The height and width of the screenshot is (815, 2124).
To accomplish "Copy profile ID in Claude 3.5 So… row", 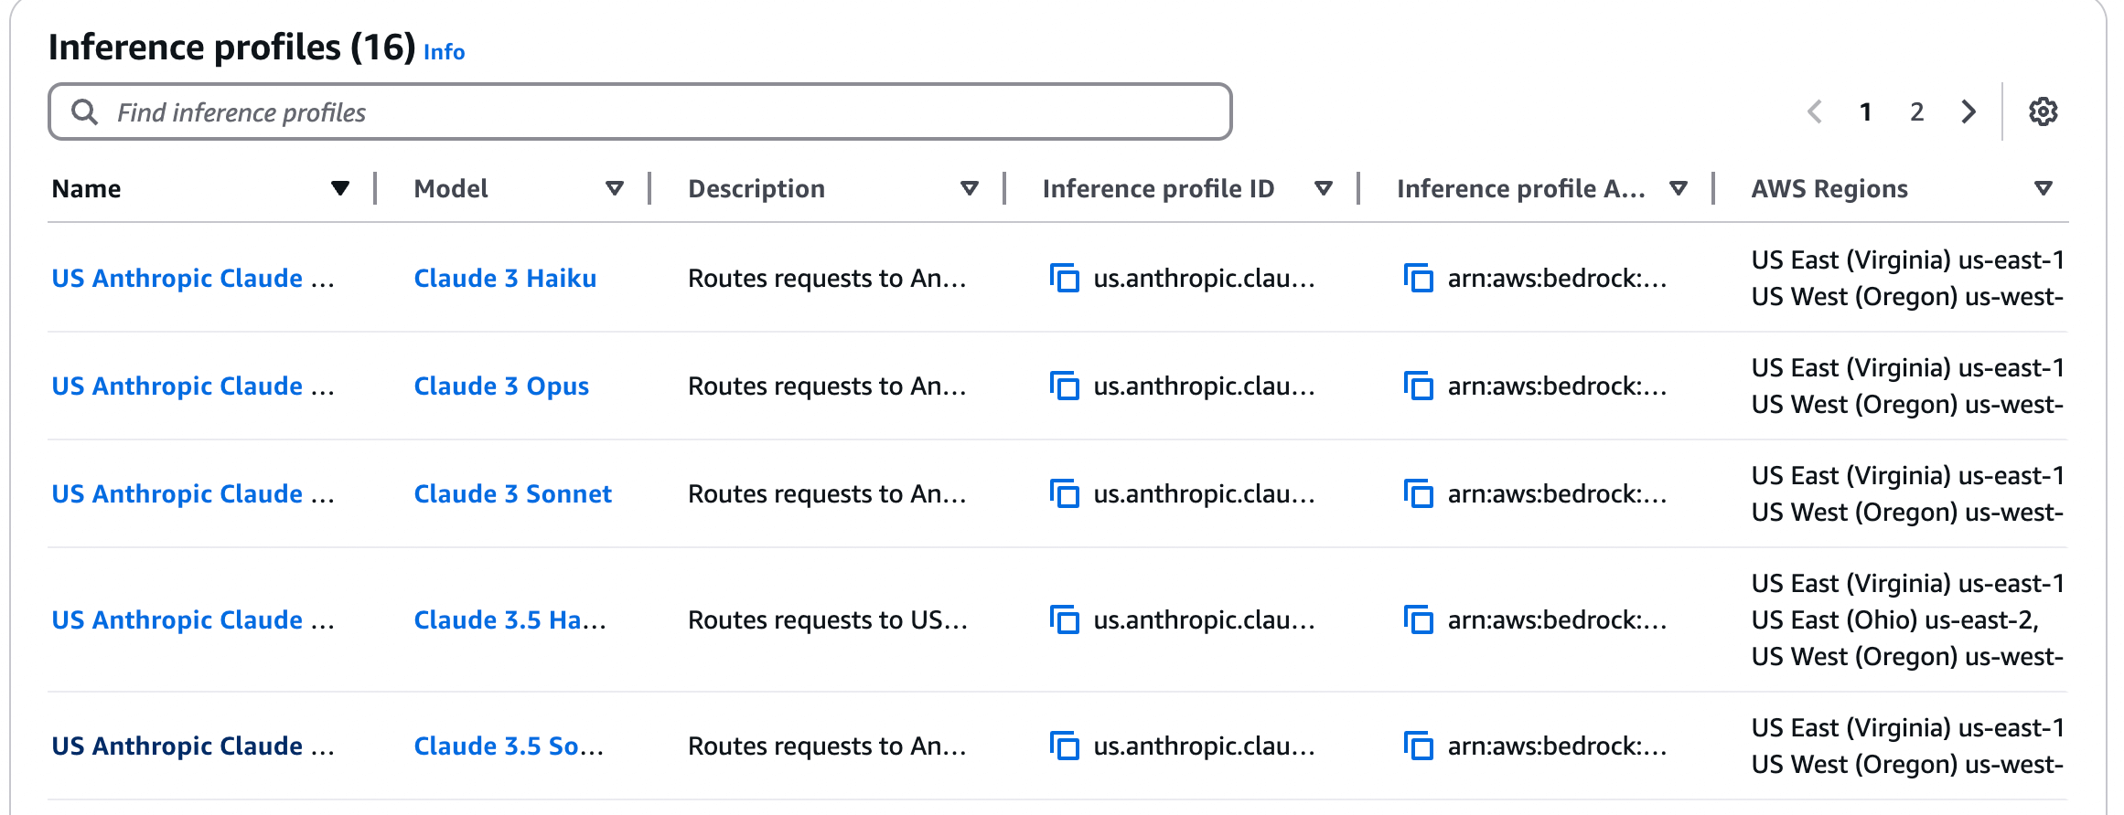I will tap(1064, 746).
